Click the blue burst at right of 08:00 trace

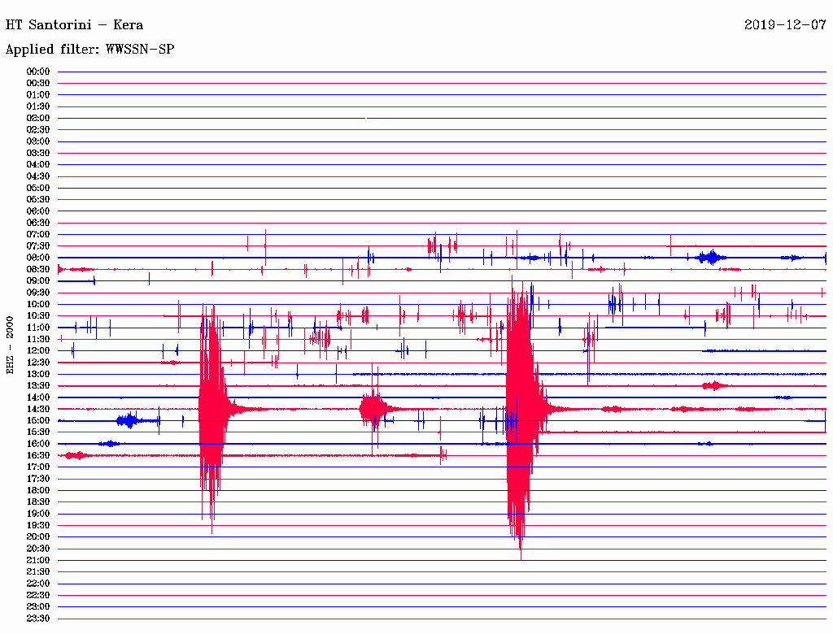(x=712, y=258)
